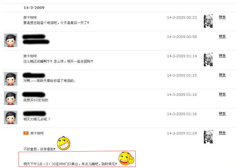239x168 pixels.
Task: Click the blurred username on the 01:15 message
Action: [x=34, y=75]
